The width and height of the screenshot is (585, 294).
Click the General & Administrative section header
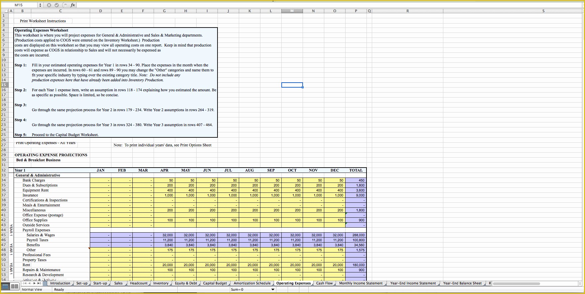[38, 175]
